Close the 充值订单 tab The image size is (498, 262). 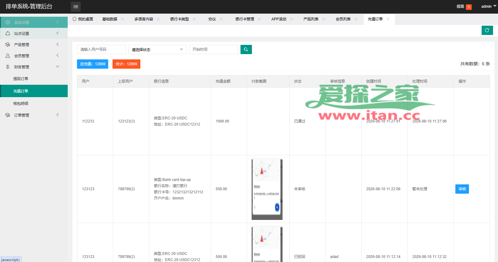(388, 19)
